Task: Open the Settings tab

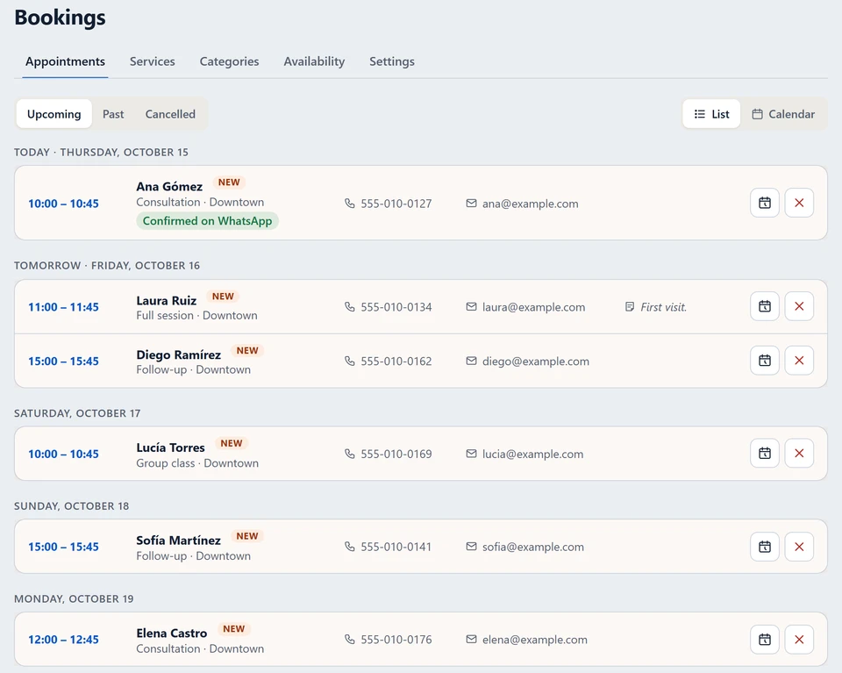Action: [392, 61]
